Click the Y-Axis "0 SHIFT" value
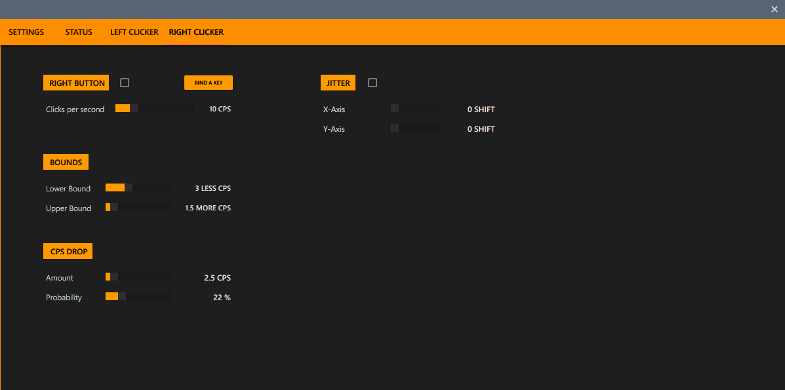Screen dimensions: 785x390 (481, 129)
